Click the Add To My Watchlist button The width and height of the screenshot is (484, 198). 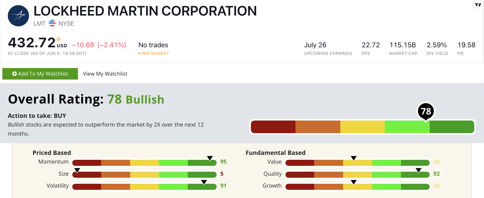tap(40, 74)
